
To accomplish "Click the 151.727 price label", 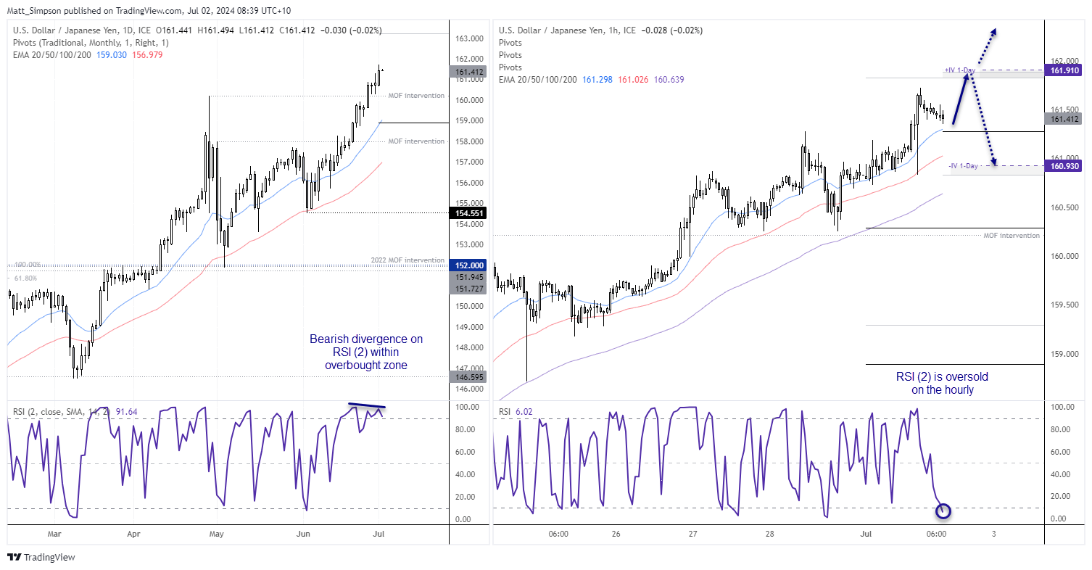I will click(x=468, y=289).
